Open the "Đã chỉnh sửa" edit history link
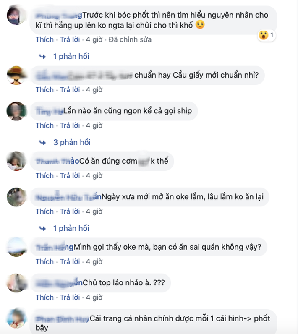298x334 pixels. point(130,39)
